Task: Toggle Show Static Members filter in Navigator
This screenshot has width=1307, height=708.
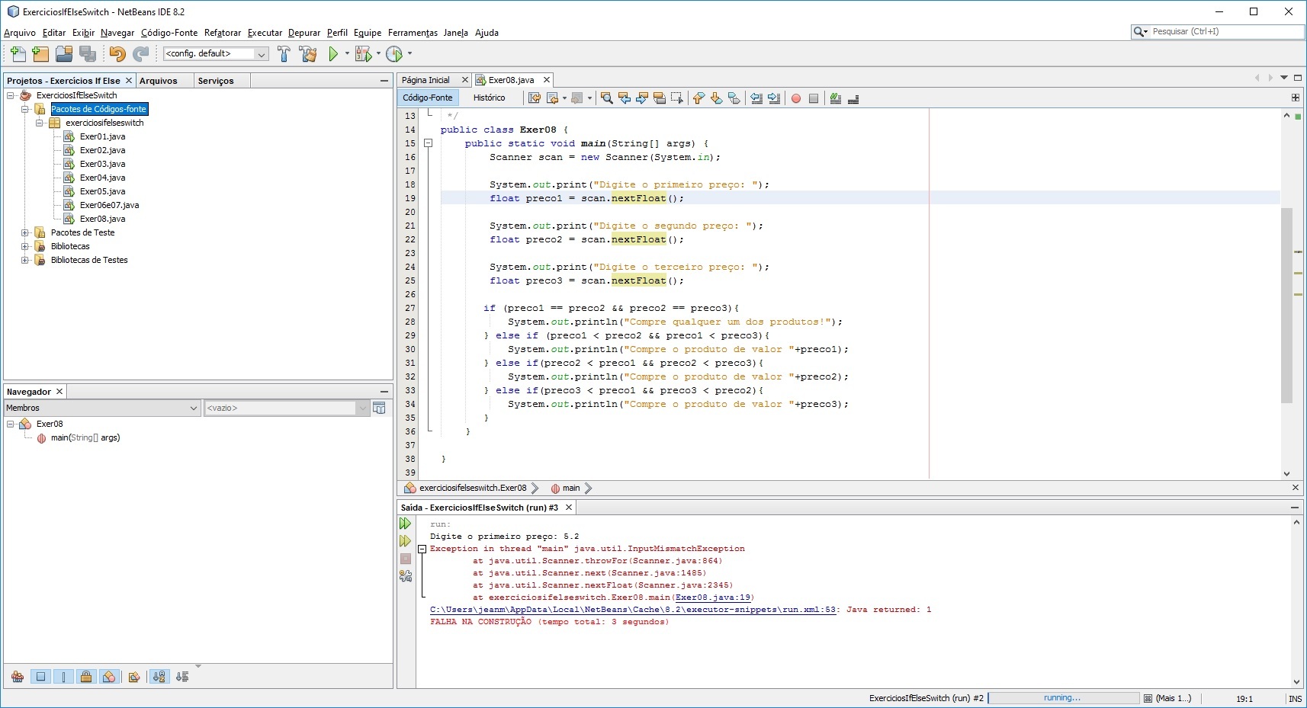Action: point(63,677)
